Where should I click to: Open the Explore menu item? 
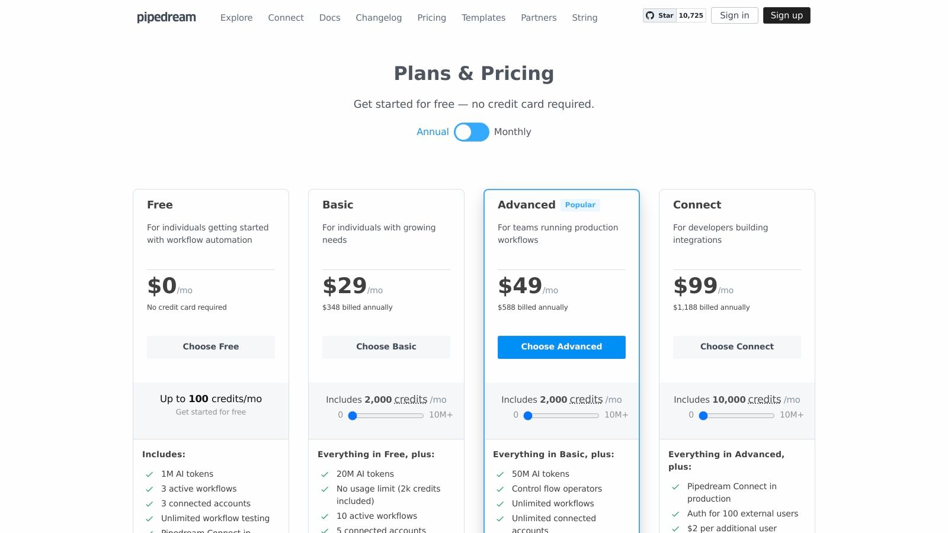(236, 18)
